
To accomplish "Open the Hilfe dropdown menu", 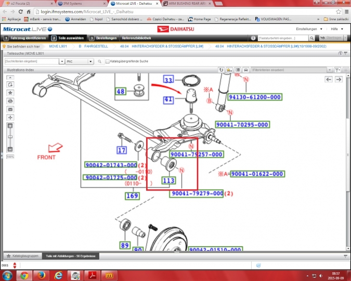I will [337, 29].
